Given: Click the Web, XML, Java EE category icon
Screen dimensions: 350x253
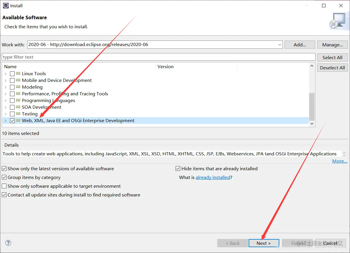Looking at the screenshot, I should (x=18, y=120).
